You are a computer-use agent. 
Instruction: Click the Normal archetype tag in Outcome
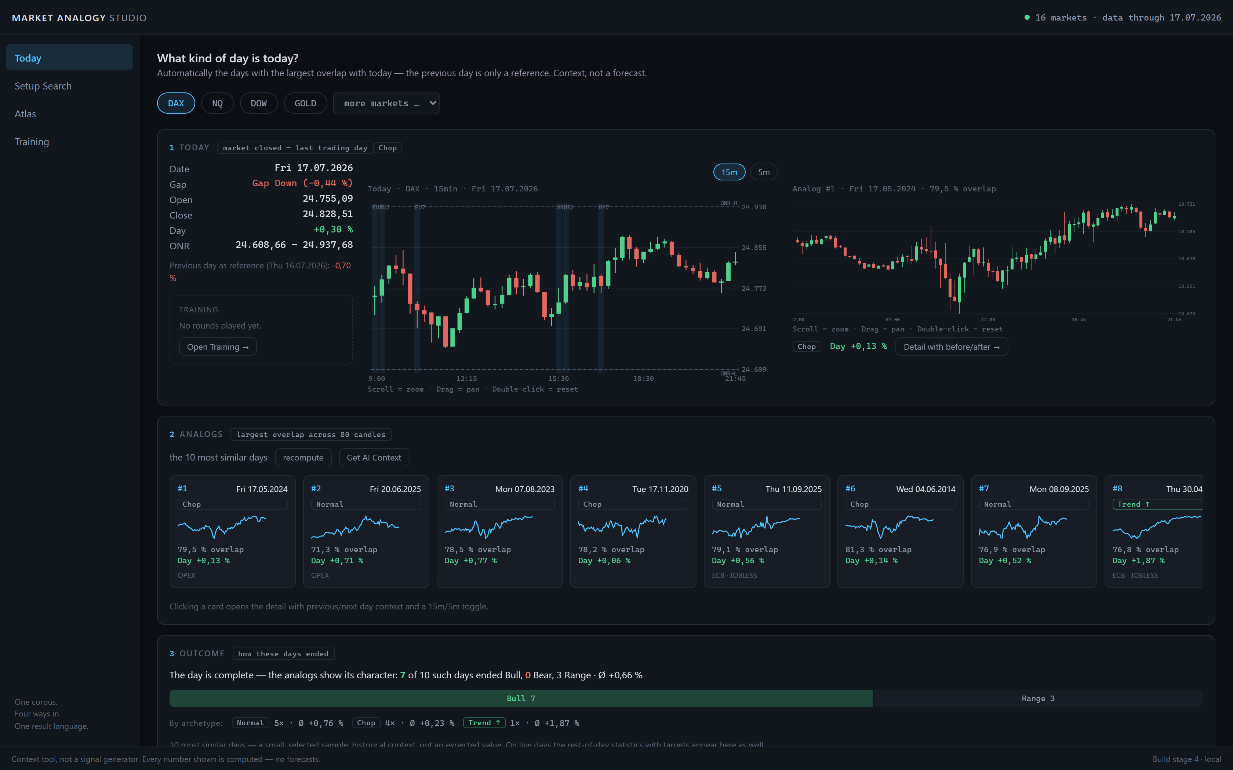pos(250,723)
